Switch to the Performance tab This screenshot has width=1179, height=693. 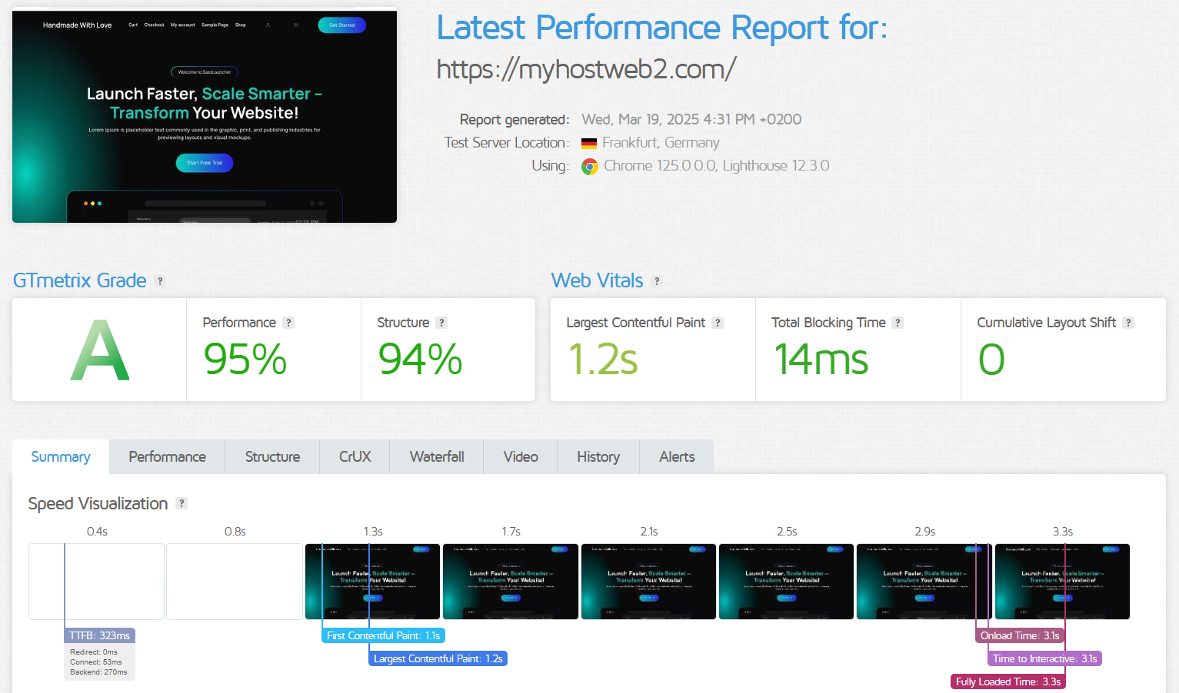(167, 456)
